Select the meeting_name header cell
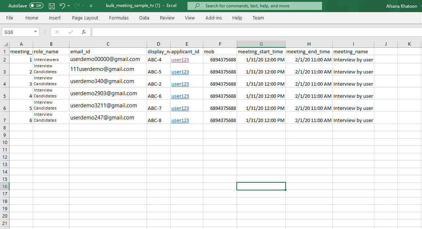422x229 pixels. [x=353, y=52]
